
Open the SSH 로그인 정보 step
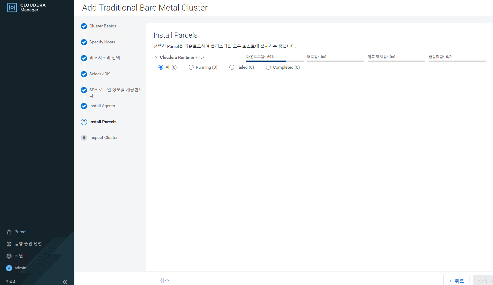[x=116, y=92]
